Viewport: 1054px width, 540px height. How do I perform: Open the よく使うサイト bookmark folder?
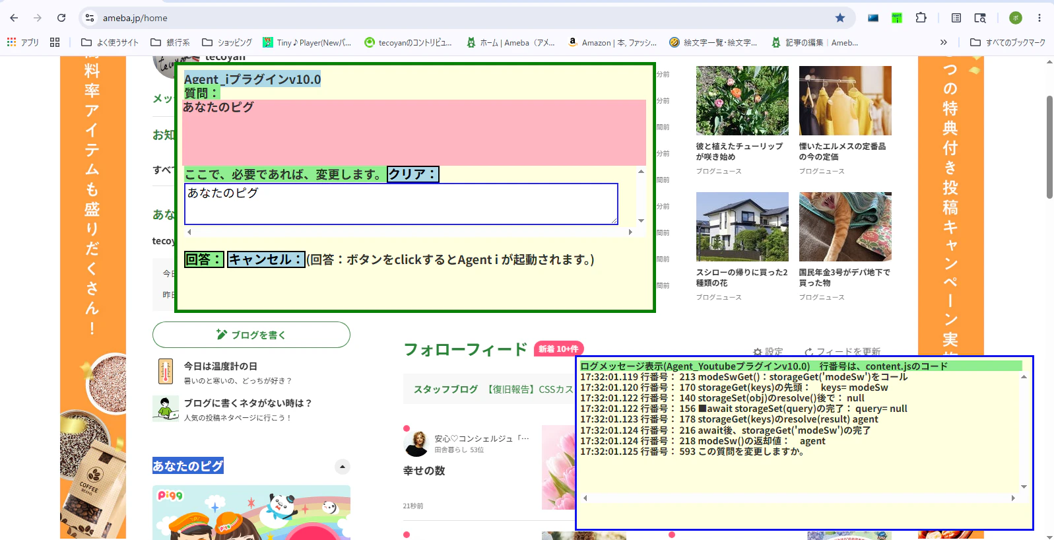(x=110, y=42)
